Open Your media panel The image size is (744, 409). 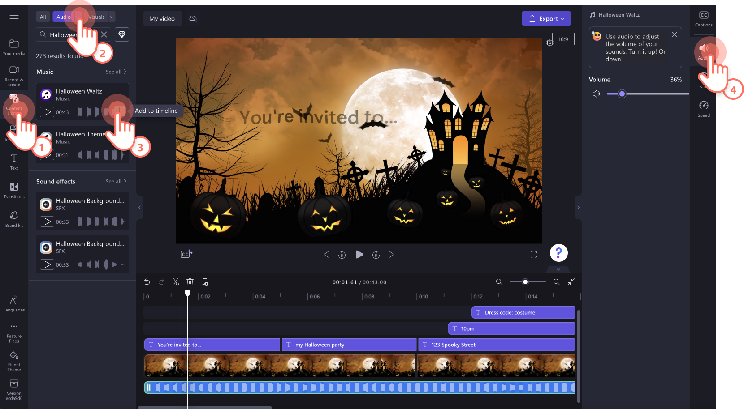tap(14, 47)
